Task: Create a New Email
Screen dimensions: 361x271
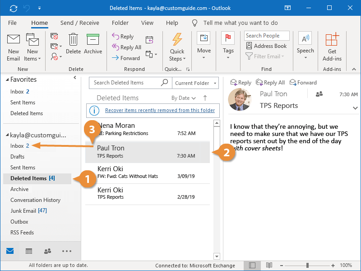Action: [14, 48]
